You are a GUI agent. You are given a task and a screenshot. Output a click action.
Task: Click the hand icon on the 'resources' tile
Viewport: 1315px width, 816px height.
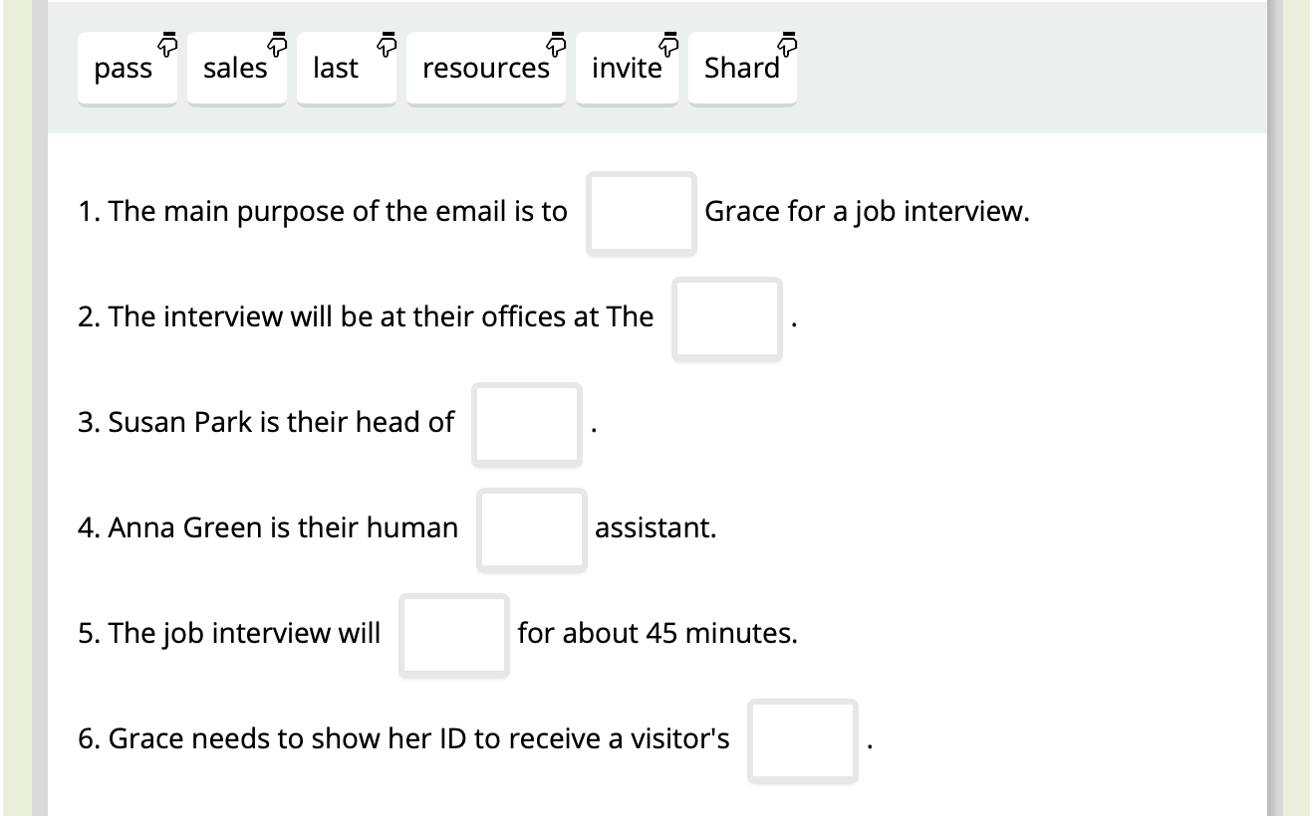557,44
